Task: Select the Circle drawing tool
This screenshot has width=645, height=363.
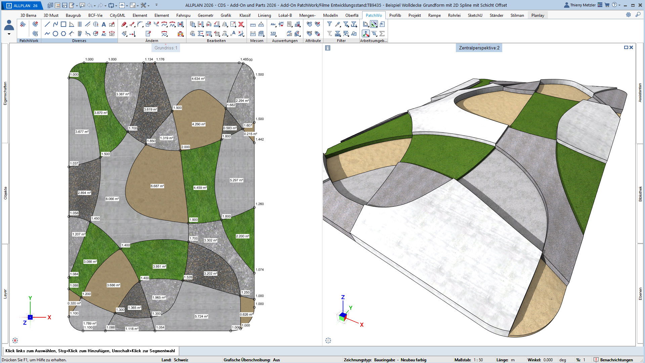Action: click(55, 34)
